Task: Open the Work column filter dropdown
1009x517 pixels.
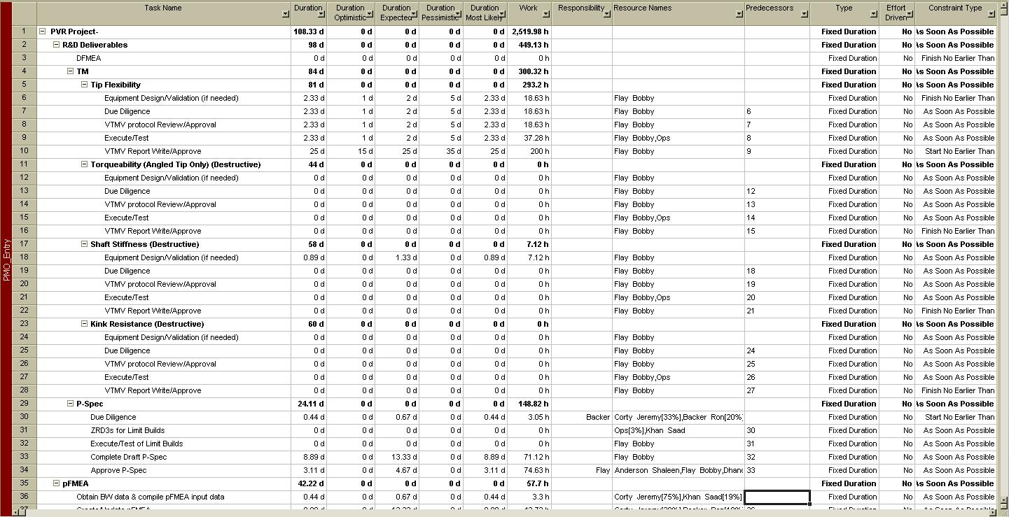Action: (x=546, y=14)
